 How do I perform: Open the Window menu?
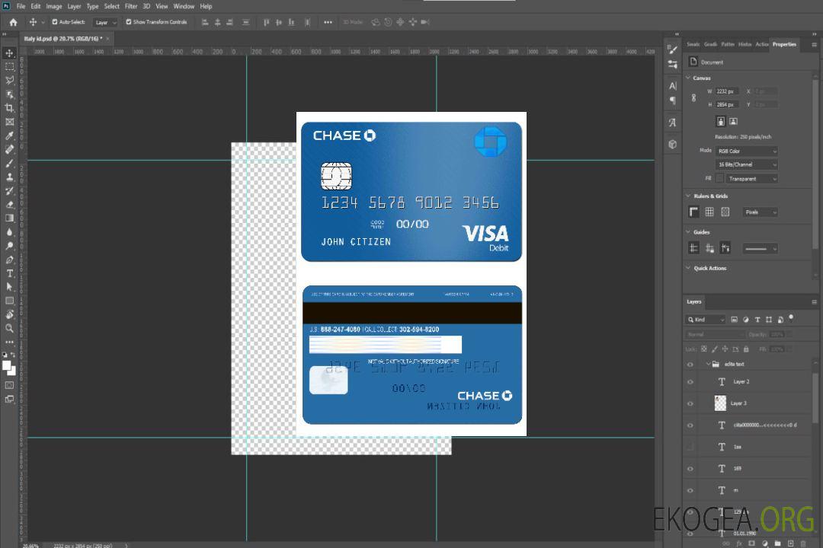pyautogui.click(x=184, y=6)
